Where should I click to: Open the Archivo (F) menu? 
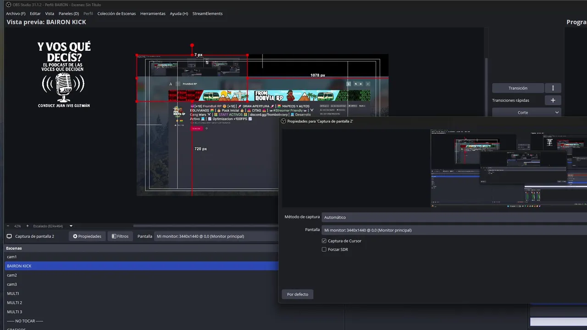(x=16, y=14)
